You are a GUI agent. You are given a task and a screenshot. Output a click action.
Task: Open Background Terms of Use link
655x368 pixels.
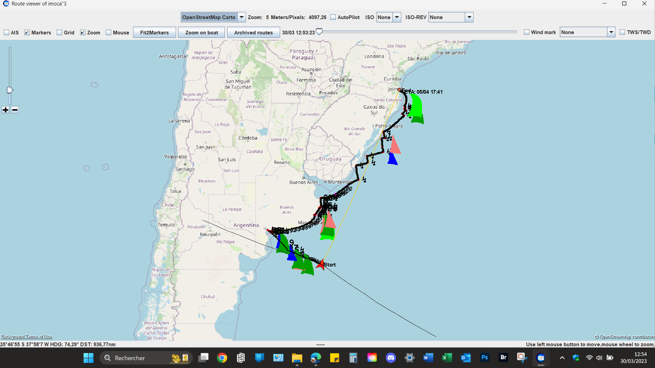pos(27,337)
